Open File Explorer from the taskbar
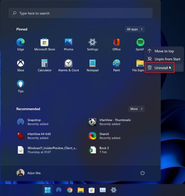The image size is (185, 196). (x=81, y=190)
